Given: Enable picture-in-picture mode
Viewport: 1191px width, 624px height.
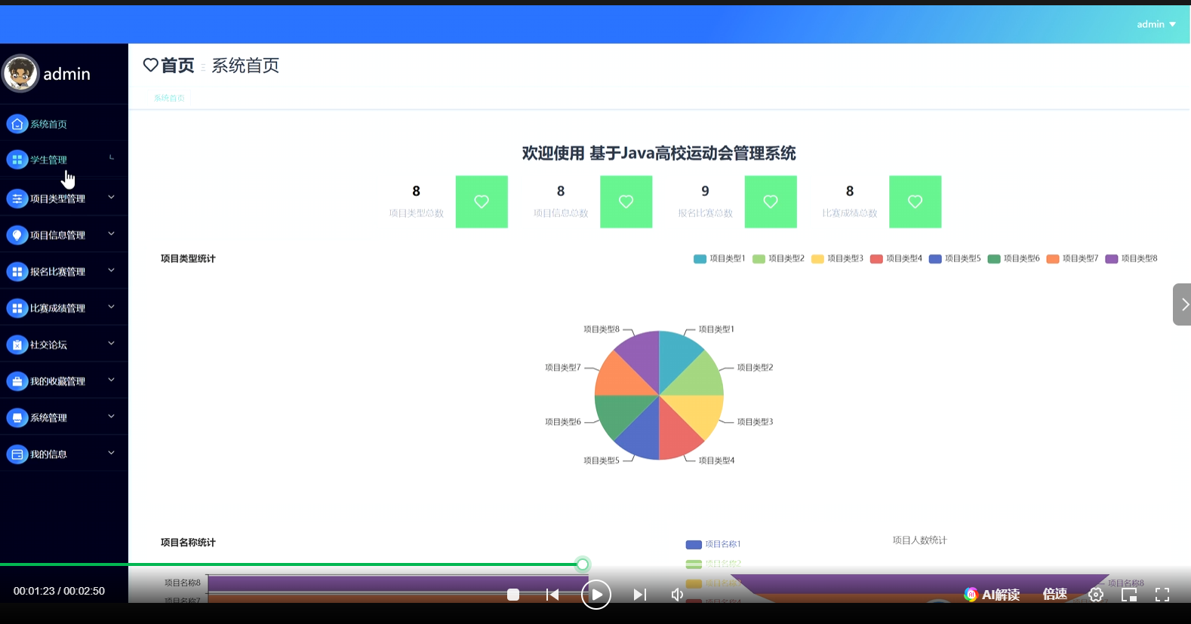Looking at the screenshot, I should pyautogui.click(x=1129, y=595).
